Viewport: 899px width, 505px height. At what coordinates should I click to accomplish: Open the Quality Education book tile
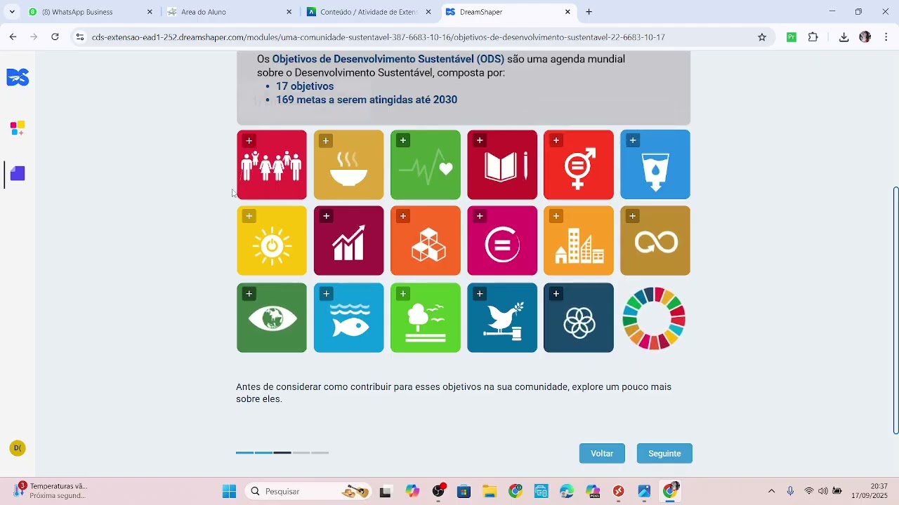[502, 164]
